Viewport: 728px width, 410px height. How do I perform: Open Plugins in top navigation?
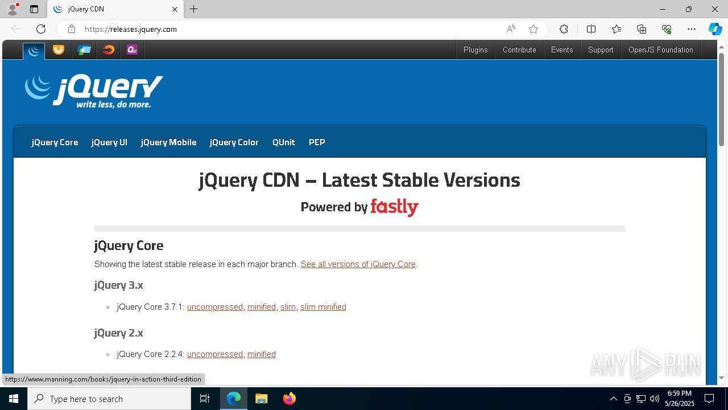pyautogui.click(x=475, y=50)
